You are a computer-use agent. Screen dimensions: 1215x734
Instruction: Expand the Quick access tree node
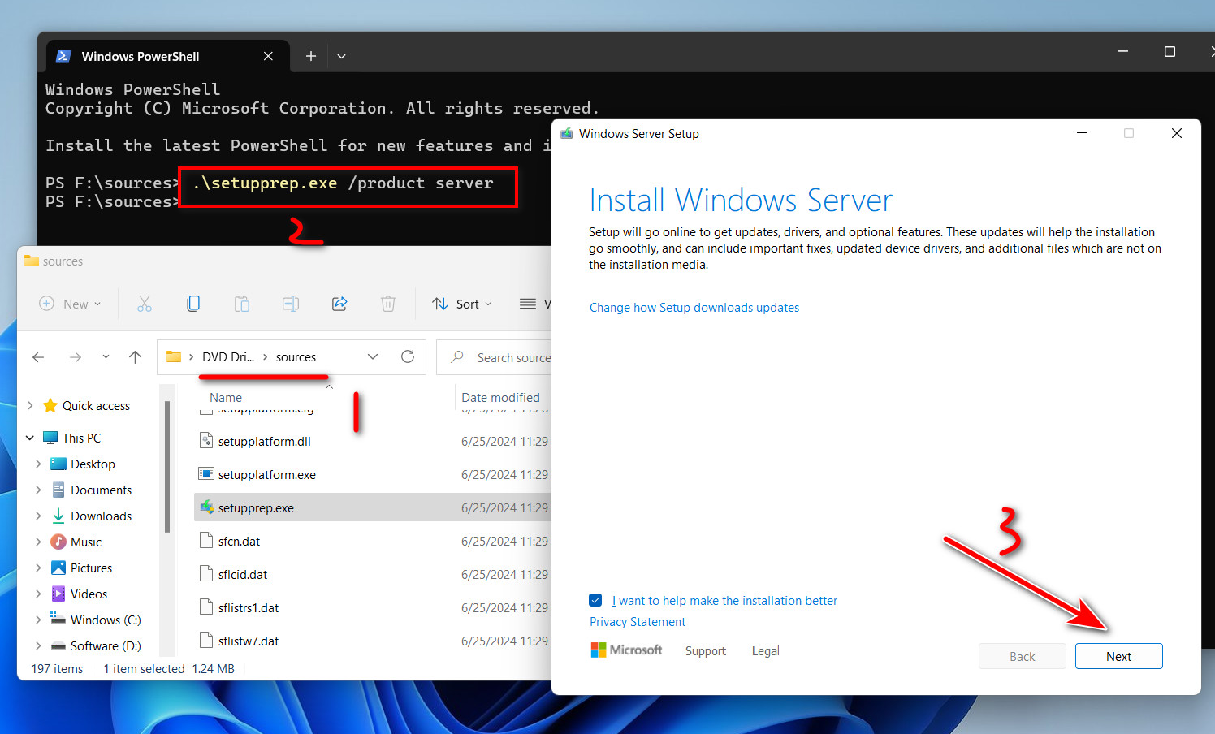(30, 405)
